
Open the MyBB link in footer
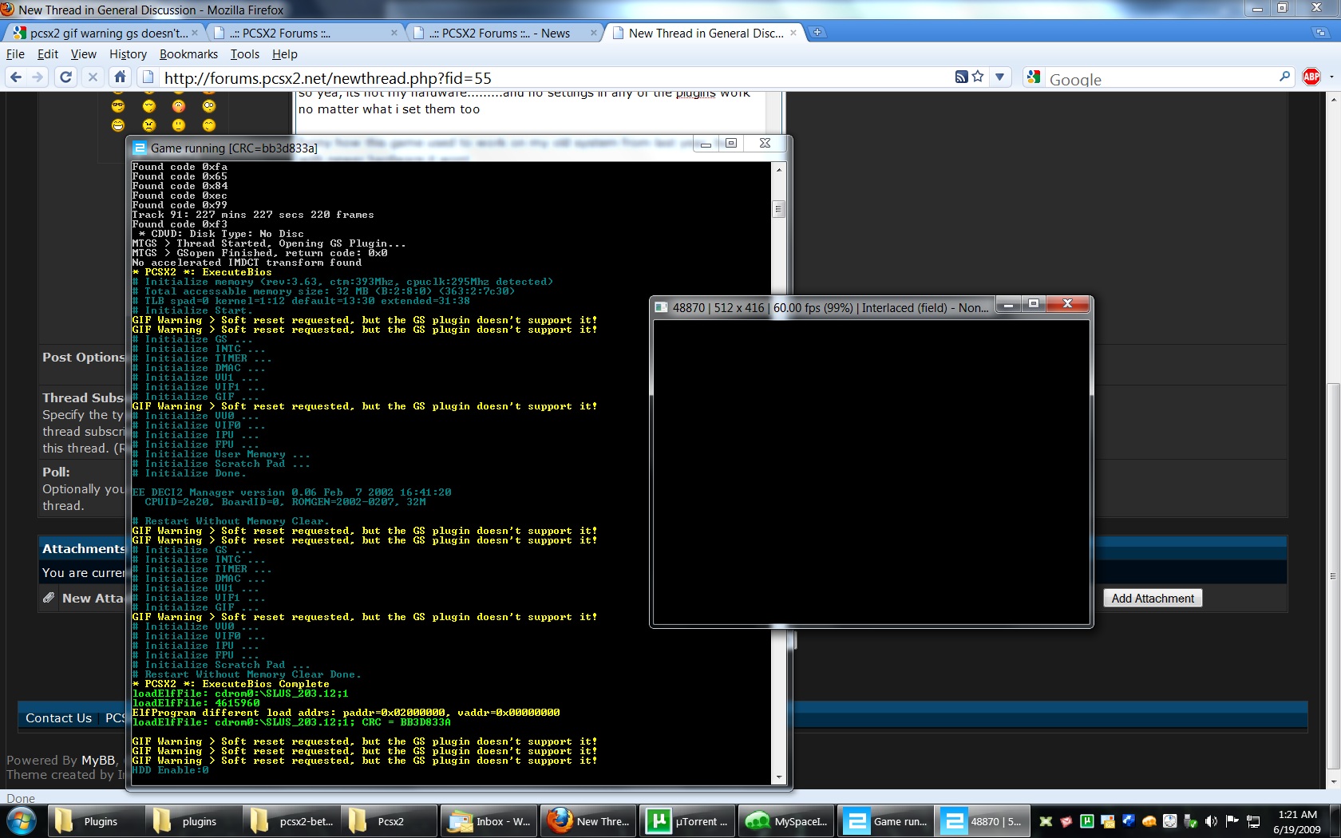click(98, 761)
